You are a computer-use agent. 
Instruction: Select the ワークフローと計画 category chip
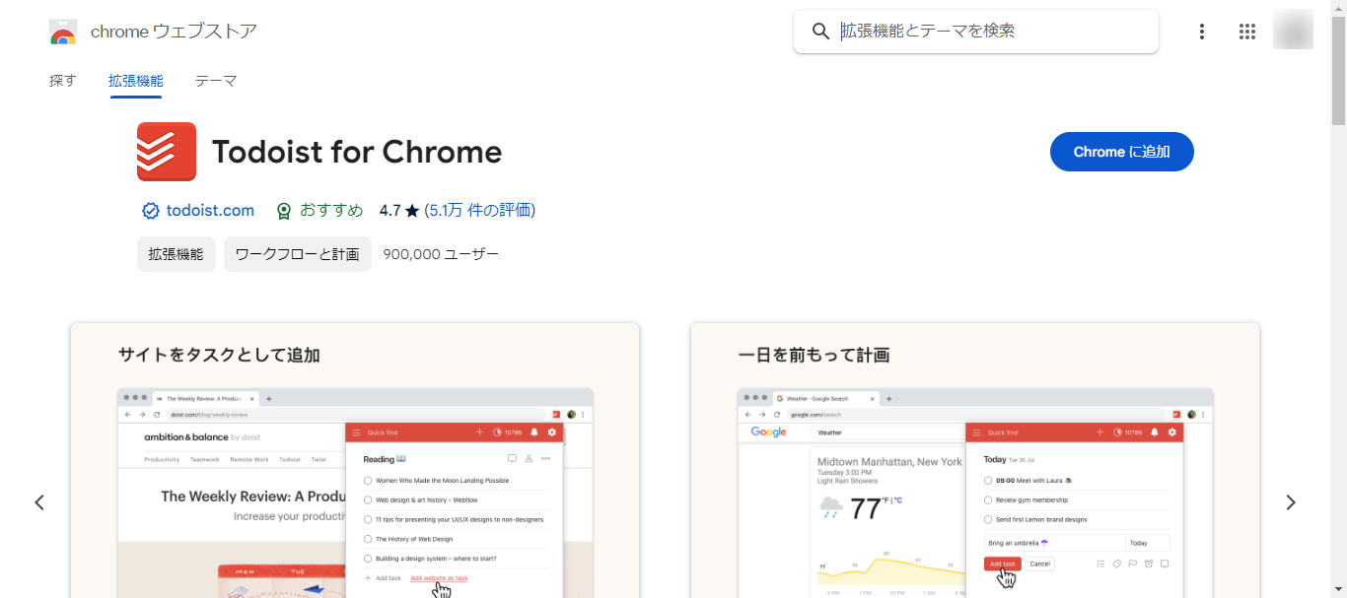298,254
